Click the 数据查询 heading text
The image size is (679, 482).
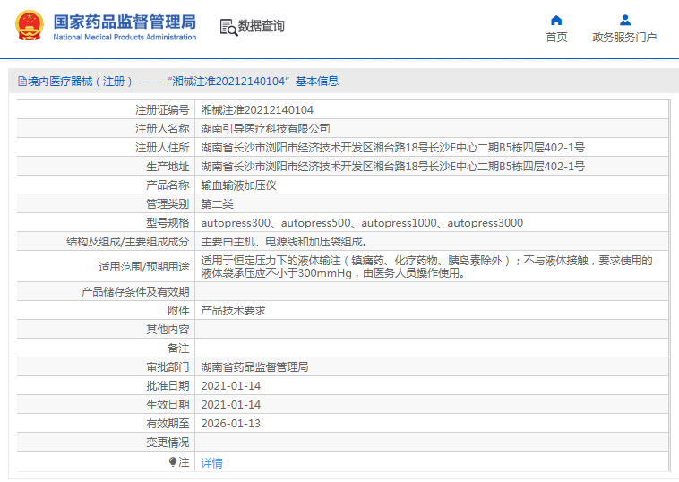tap(262, 26)
